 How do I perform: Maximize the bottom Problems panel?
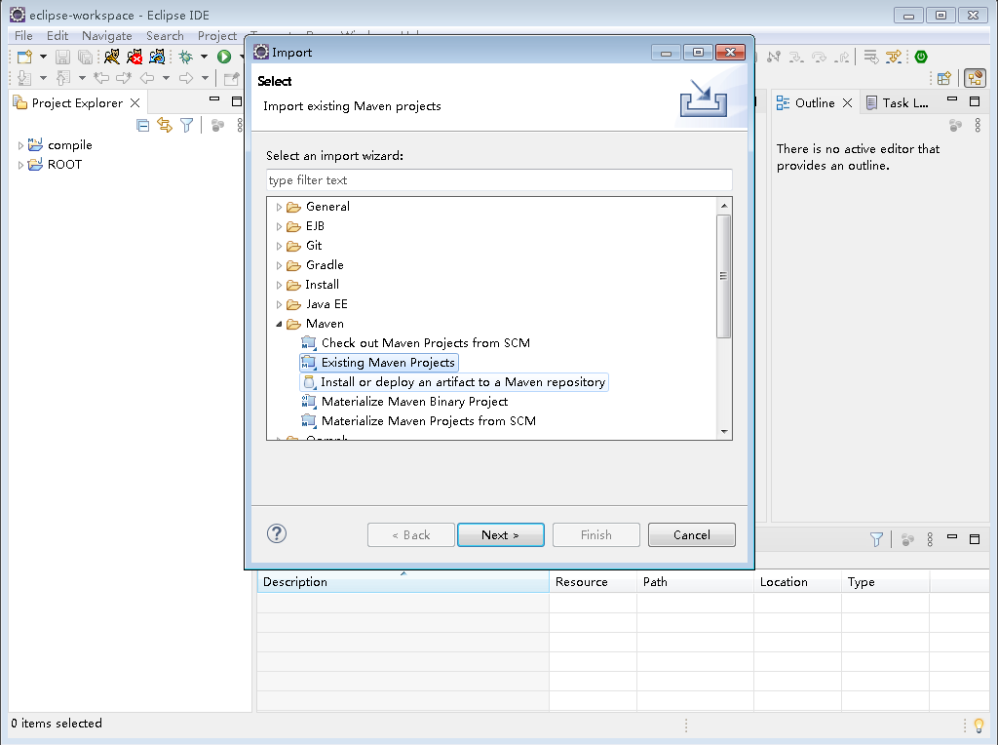click(x=975, y=538)
